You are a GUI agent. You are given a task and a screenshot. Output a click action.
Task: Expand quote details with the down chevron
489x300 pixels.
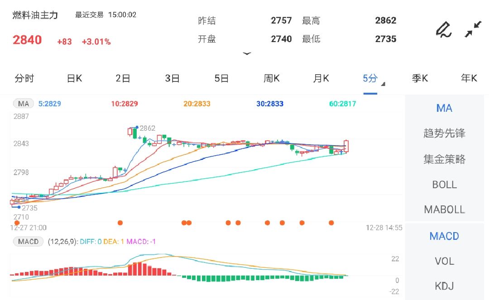[x=247, y=53]
